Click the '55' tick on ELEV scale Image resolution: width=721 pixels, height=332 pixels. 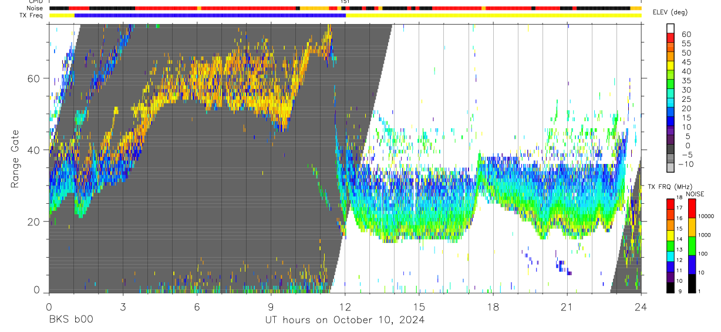tap(686, 43)
